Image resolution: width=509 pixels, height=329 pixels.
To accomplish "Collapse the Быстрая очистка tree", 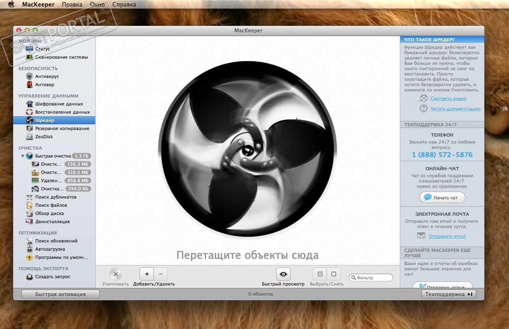I will point(23,156).
